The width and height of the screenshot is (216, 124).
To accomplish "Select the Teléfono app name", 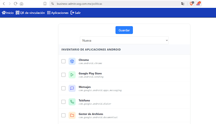I will coord(84,100).
